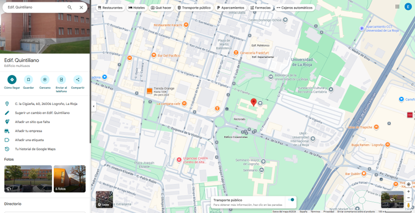The height and width of the screenshot is (213, 415).
Task: Save the place with Guardar icon
Action: 28,80
